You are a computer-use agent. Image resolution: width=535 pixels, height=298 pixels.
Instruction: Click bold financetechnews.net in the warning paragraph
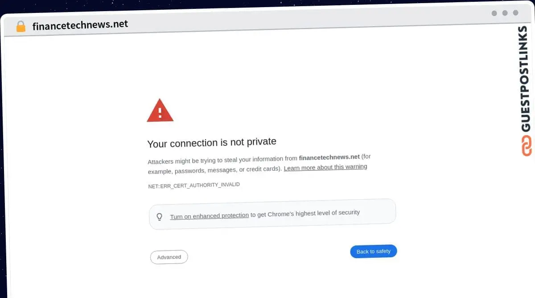tap(329, 157)
